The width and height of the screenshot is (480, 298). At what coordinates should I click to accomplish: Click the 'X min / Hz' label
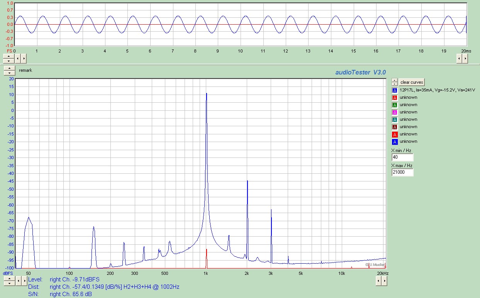tap(401, 151)
